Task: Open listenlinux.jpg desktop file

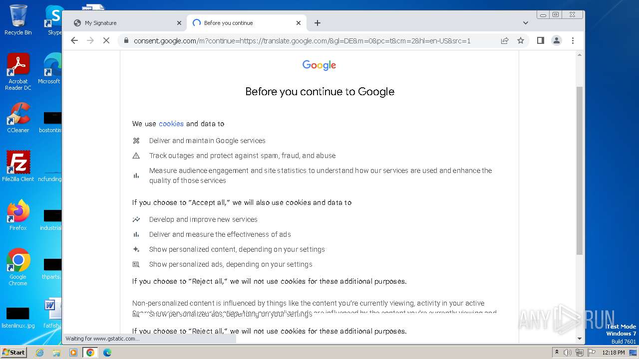Action: pyautogui.click(x=18, y=318)
